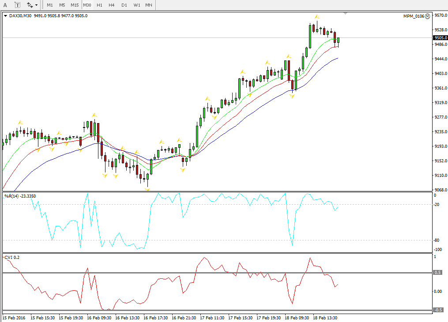448x322 pixels.
Task: Select the text tool (A icon)
Action: [5, 5]
